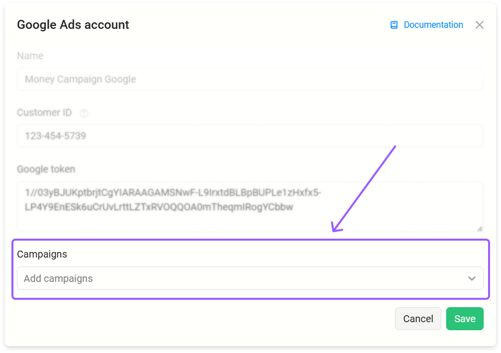Click the Campaigns field label
This screenshot has height=353, width=501.
click(x=42, y=254)
